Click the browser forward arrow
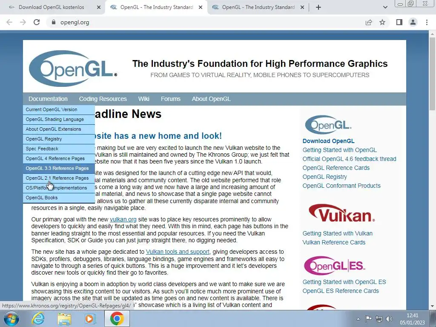The width and height of the screenshot is (436, 327). tap(23, 22)
